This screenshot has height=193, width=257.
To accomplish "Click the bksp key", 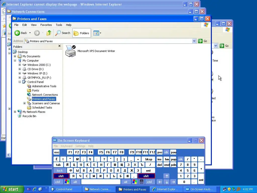I will [149, 159].
